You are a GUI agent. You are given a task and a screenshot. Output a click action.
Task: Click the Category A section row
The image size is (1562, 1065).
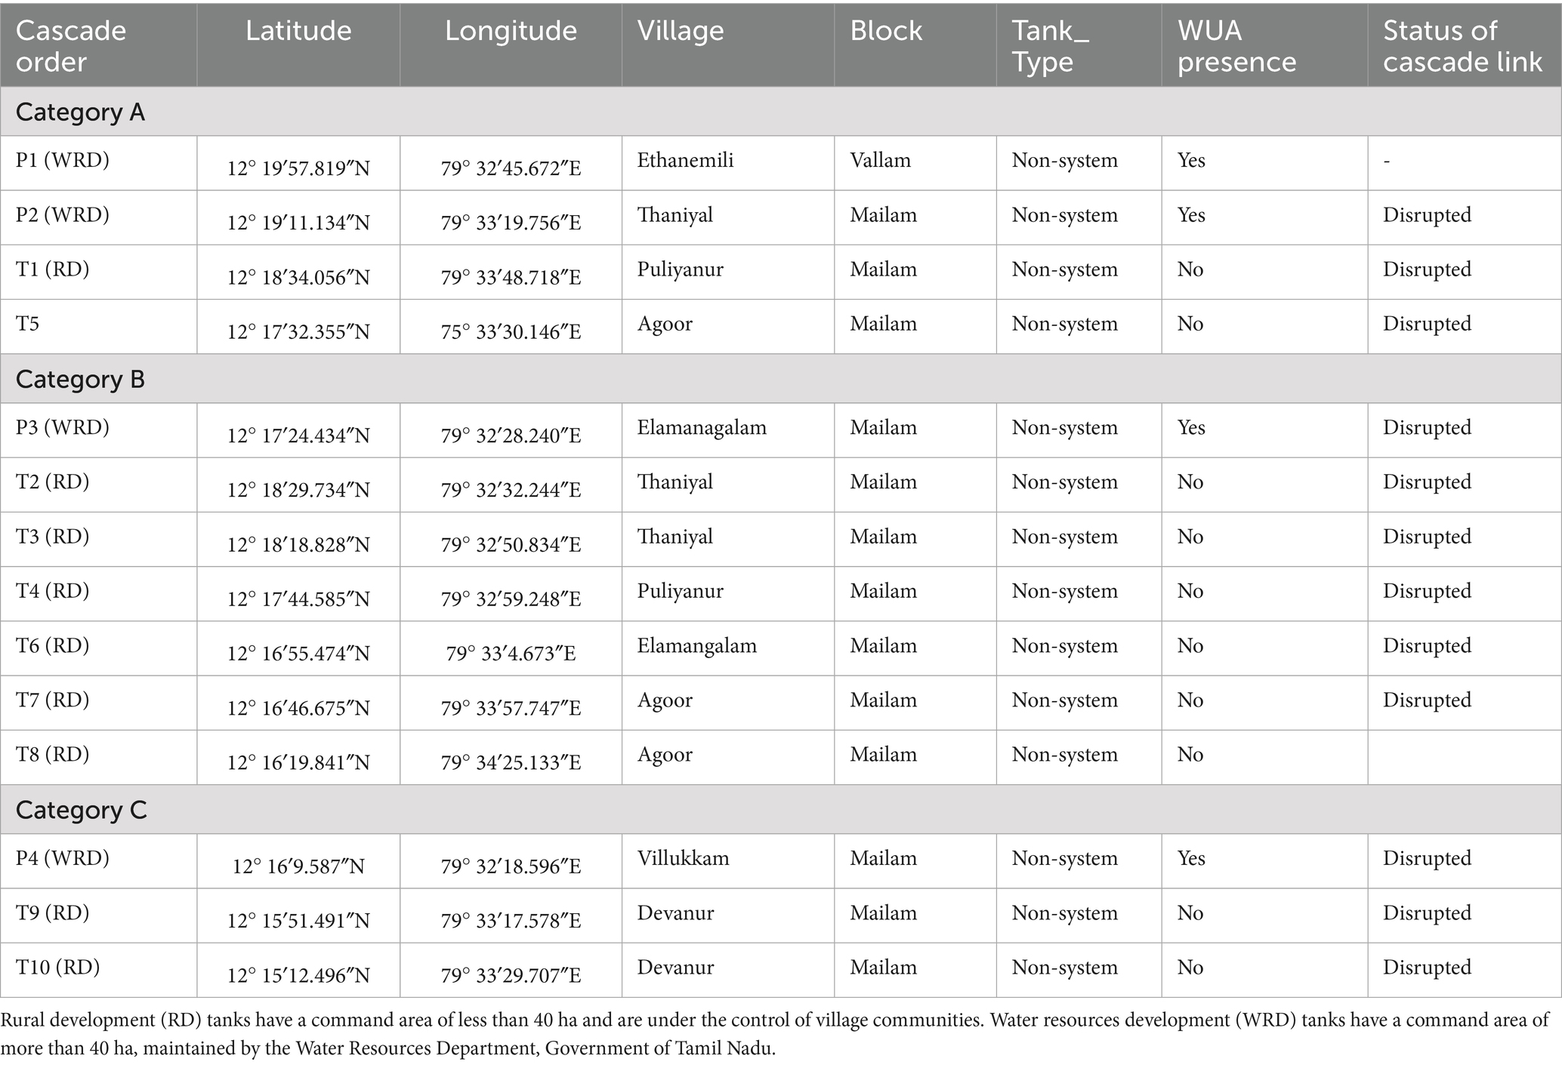coord(80,112)
